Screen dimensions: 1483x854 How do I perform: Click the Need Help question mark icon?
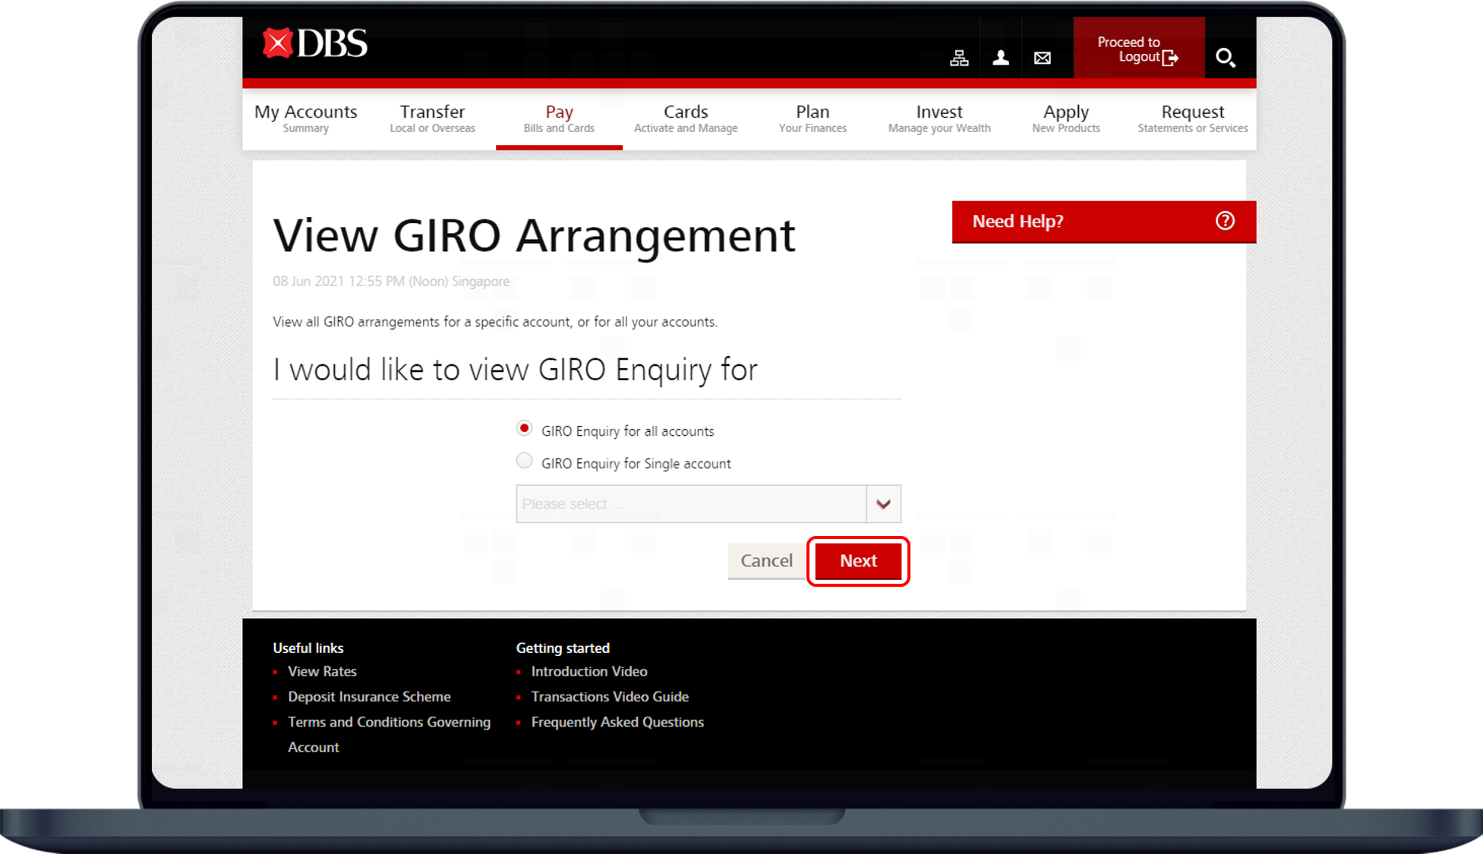click(1225, 221)
